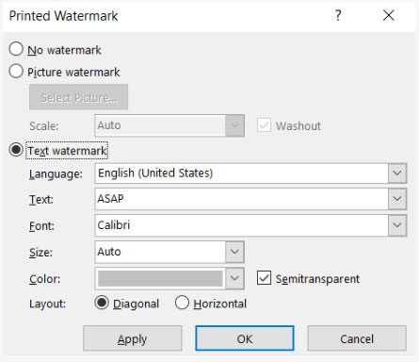Expand the Text dropdown list arrow

pos(397,199)
